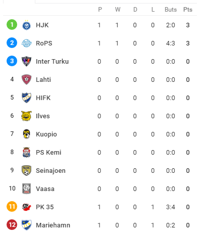Open the Mariehamn club crest
The image size is (200, 235).
[26, 225]
